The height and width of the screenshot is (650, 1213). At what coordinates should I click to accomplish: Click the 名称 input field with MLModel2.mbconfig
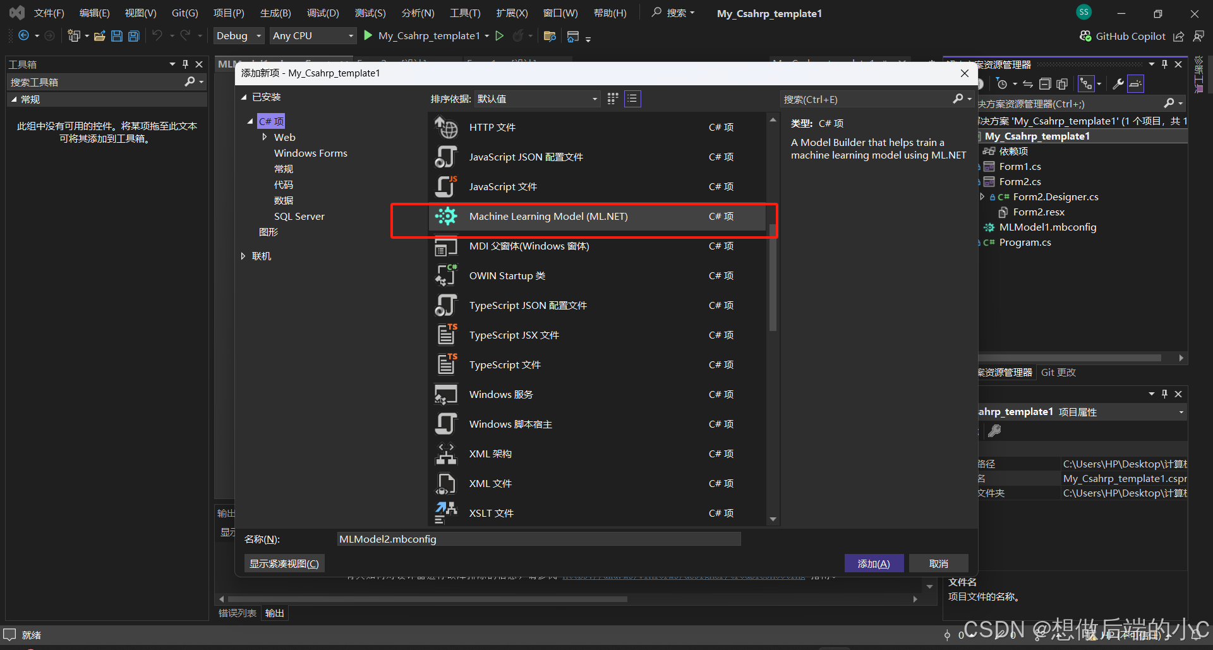[539, 539]
